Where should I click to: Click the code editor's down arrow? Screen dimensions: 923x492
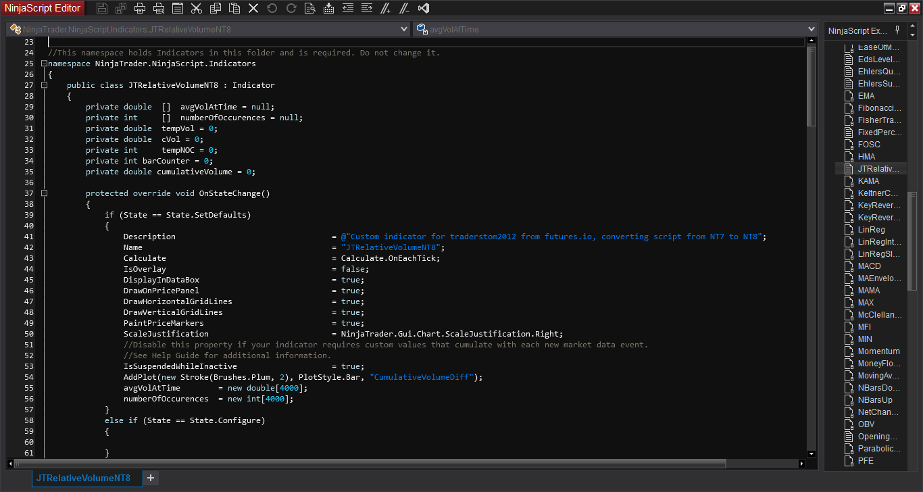[812, 453]
